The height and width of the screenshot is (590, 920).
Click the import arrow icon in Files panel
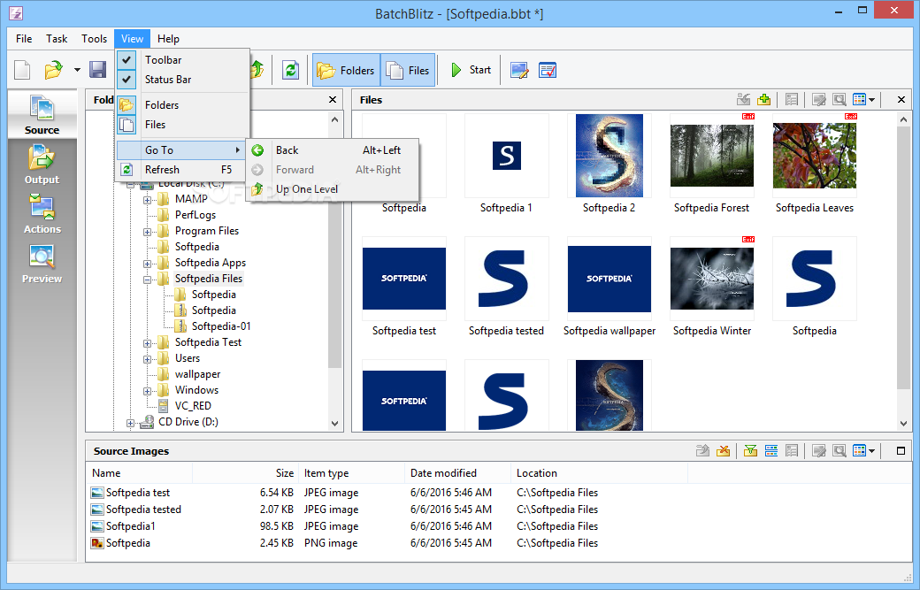(743, 100)
